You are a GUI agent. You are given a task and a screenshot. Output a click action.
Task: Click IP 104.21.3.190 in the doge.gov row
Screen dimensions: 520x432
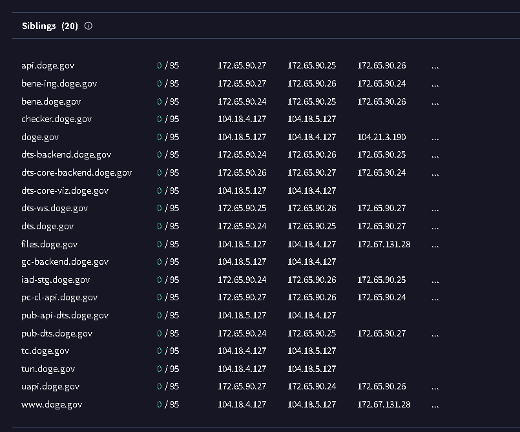(382, 137)
